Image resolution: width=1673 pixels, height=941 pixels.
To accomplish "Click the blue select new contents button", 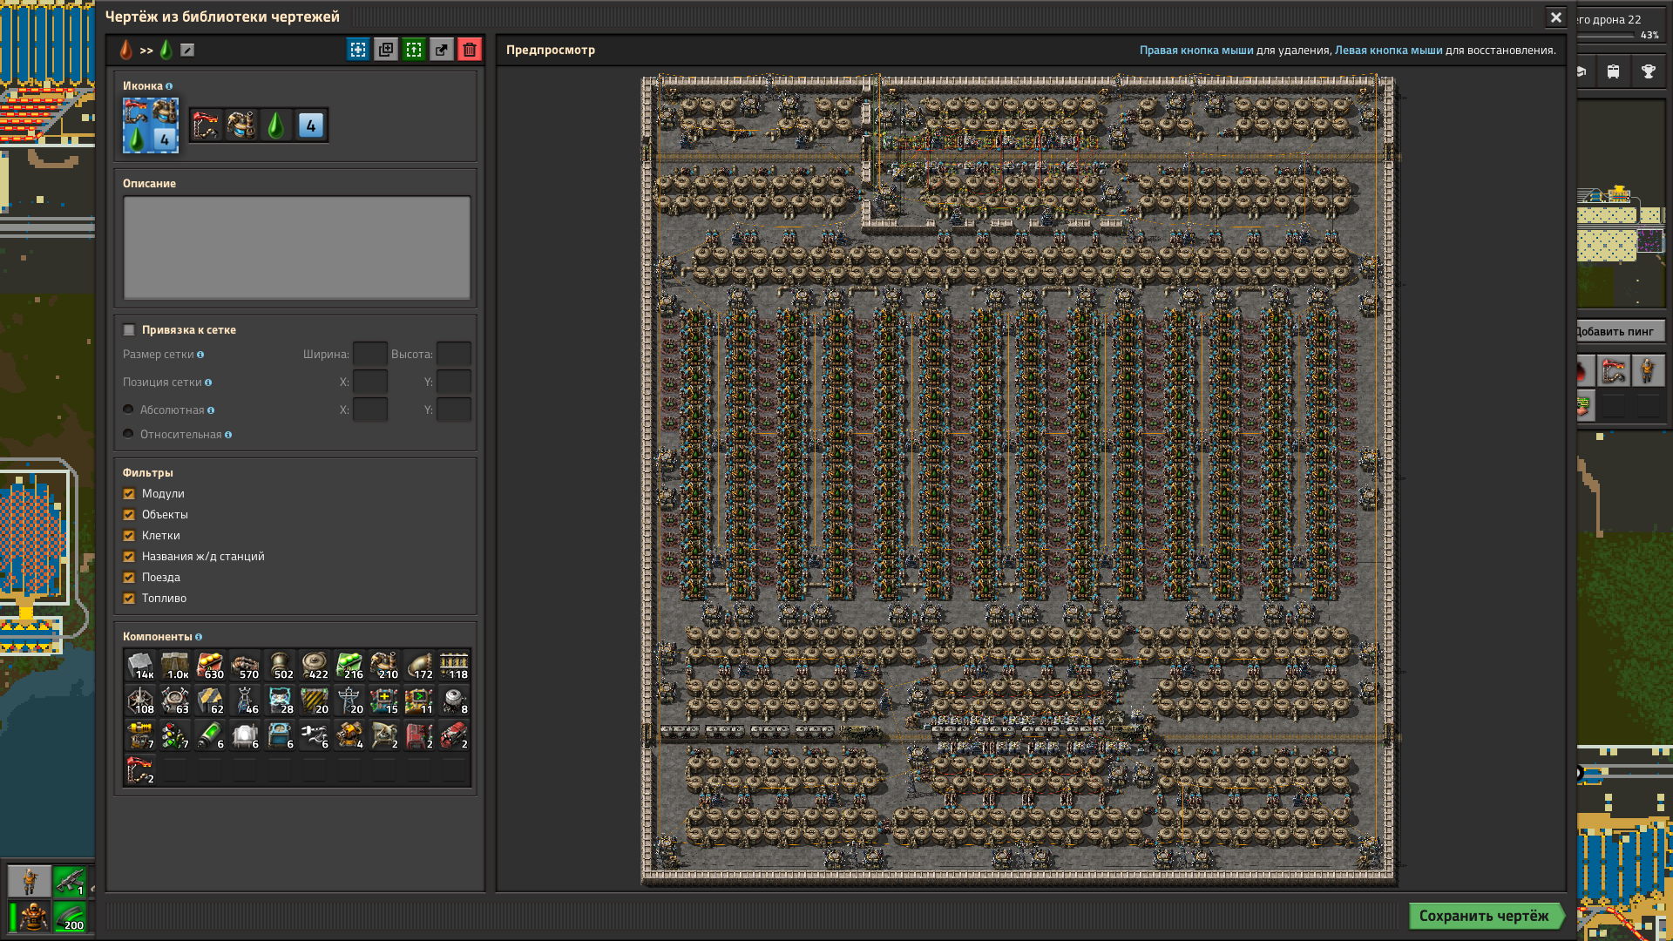I will click(x=358, y=50).
